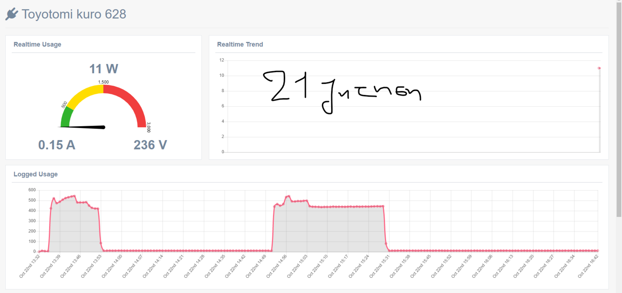Click the 4 label on Realtime Trend axis
622x293 pixels.
point(223,121)
